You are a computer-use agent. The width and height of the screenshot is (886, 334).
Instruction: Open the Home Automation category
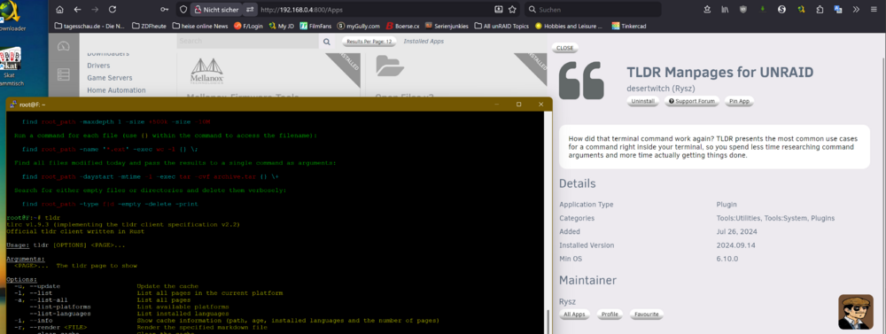coord(116,90)
